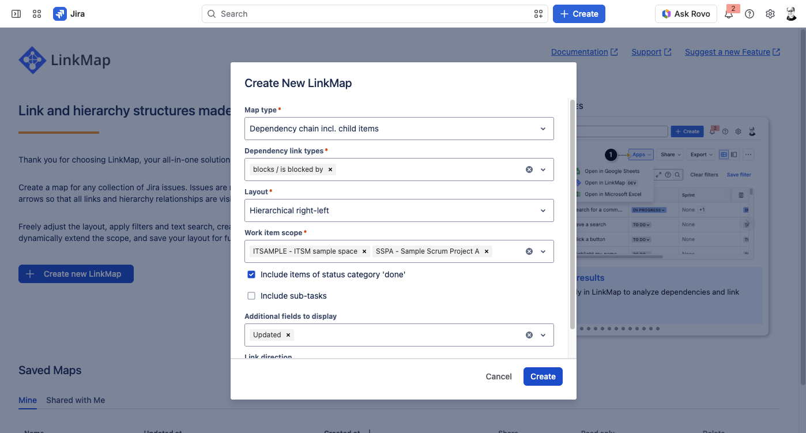The height and width of the screenshot is (433, 806).
Task: Click the 'Create New LinkMap' dialog title
Action: 298,83
